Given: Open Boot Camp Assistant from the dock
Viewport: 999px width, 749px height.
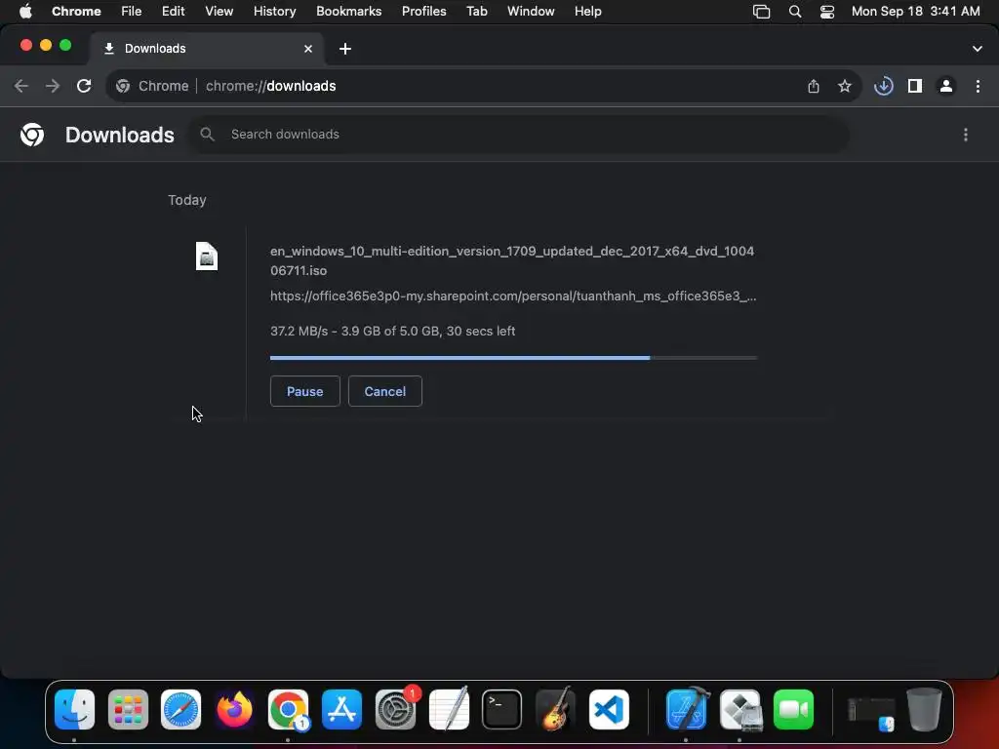Looking at the screenshot, I should pos(740,710).
